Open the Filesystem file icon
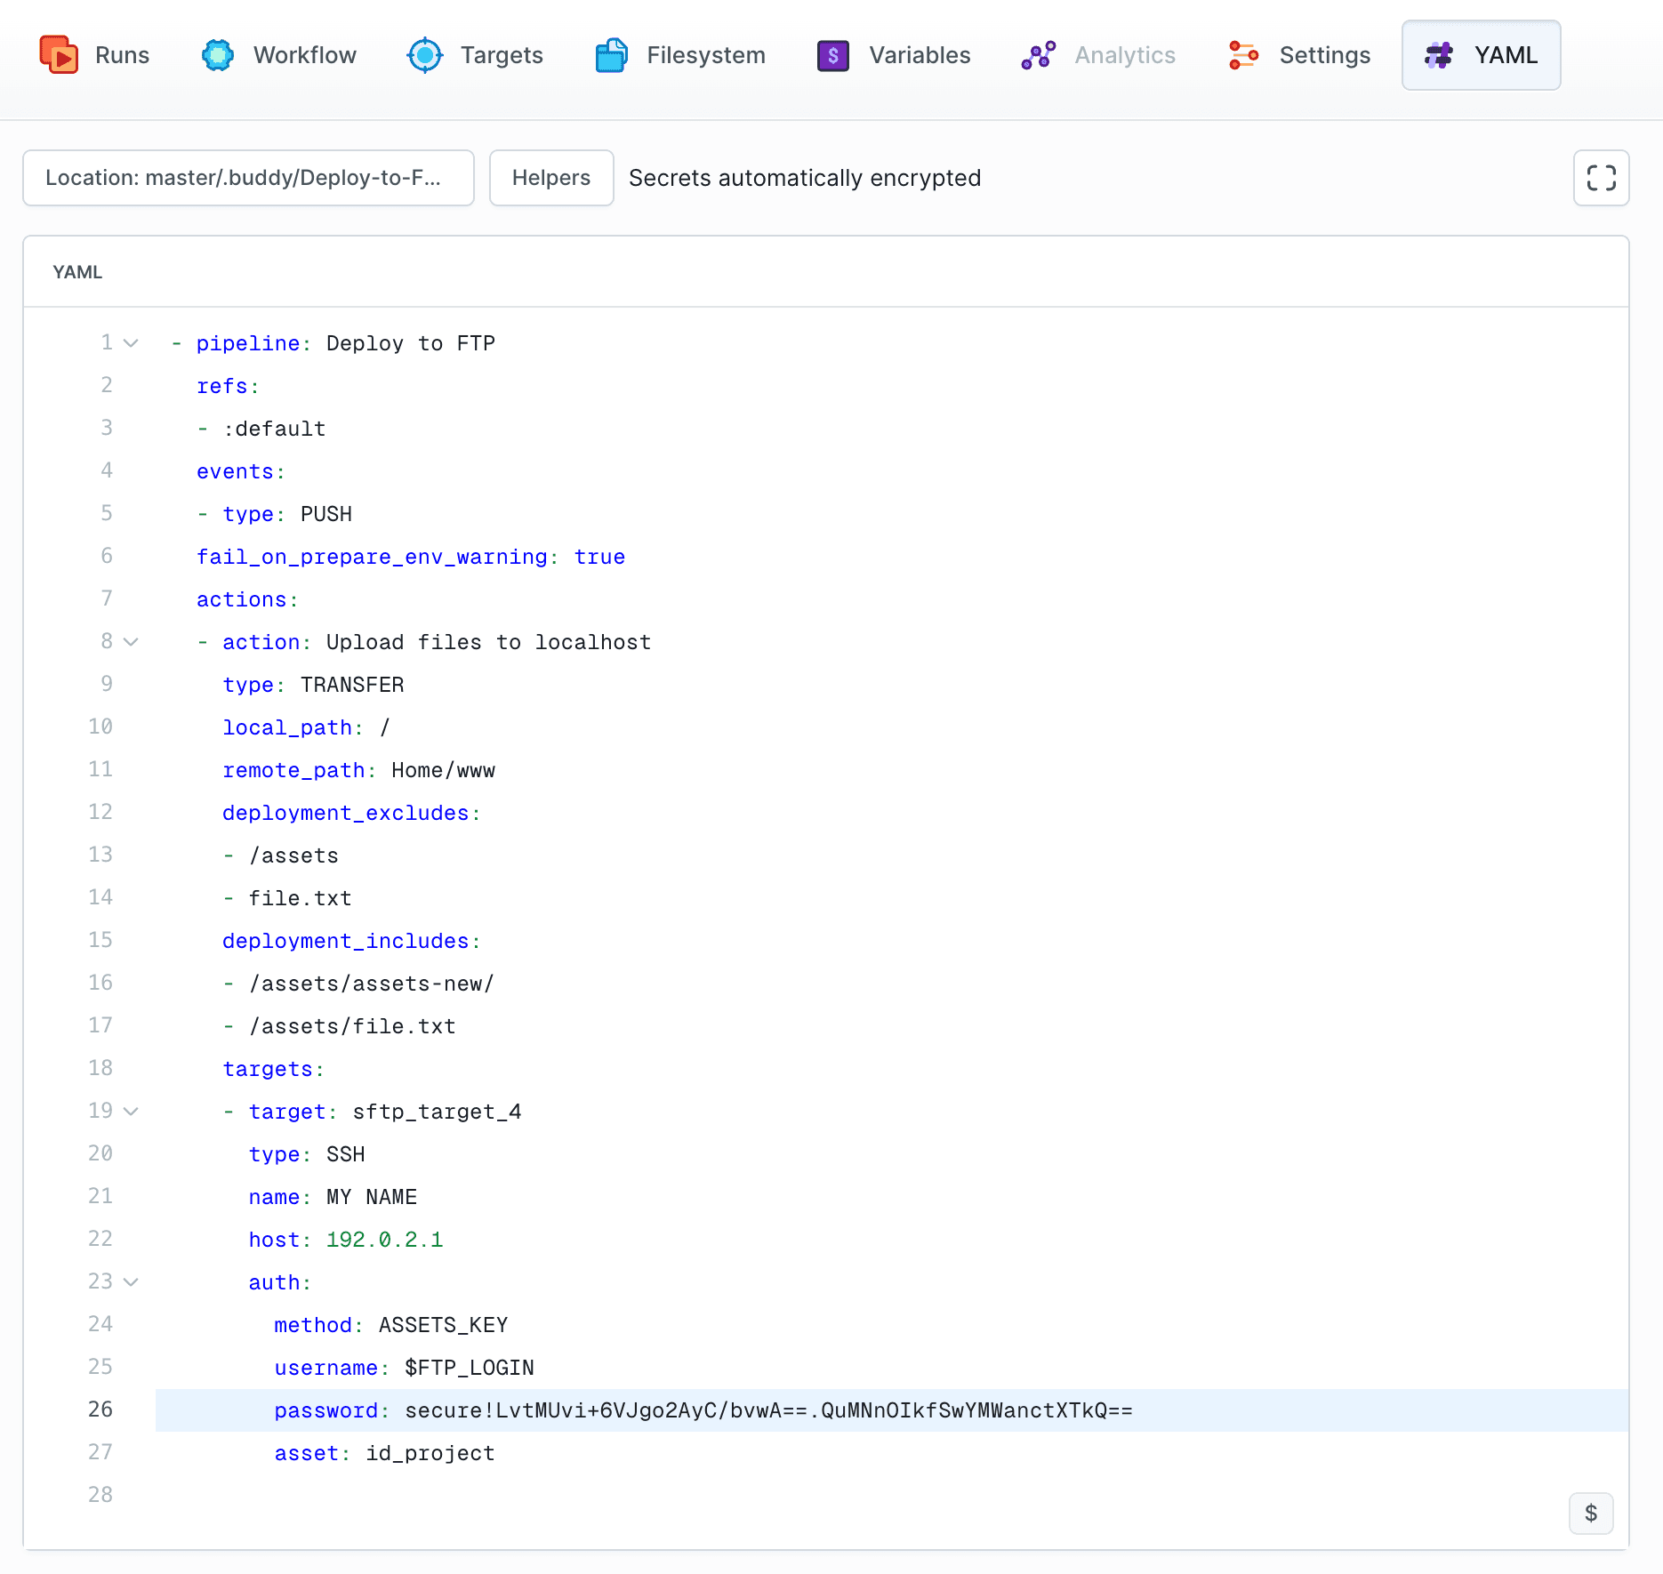This screenshot has height=1574, width=1663. pos(610,54)
